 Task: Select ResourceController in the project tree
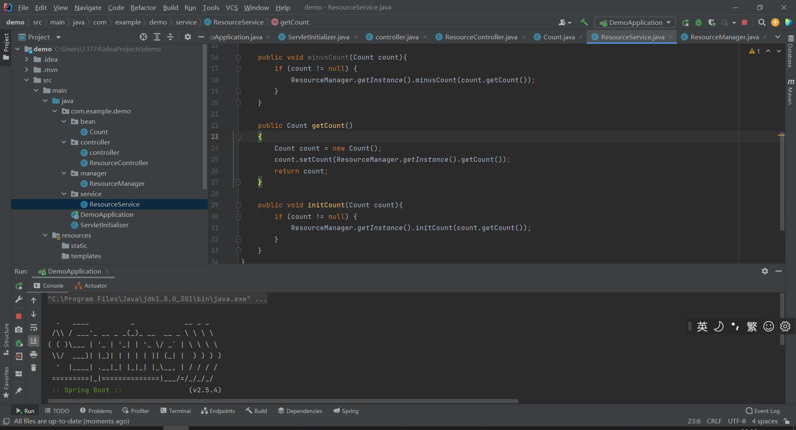[119, 163]
